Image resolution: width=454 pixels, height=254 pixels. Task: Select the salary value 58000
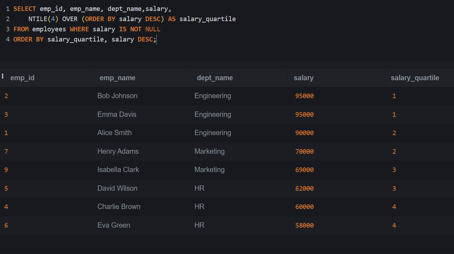[x=305, y=226]
